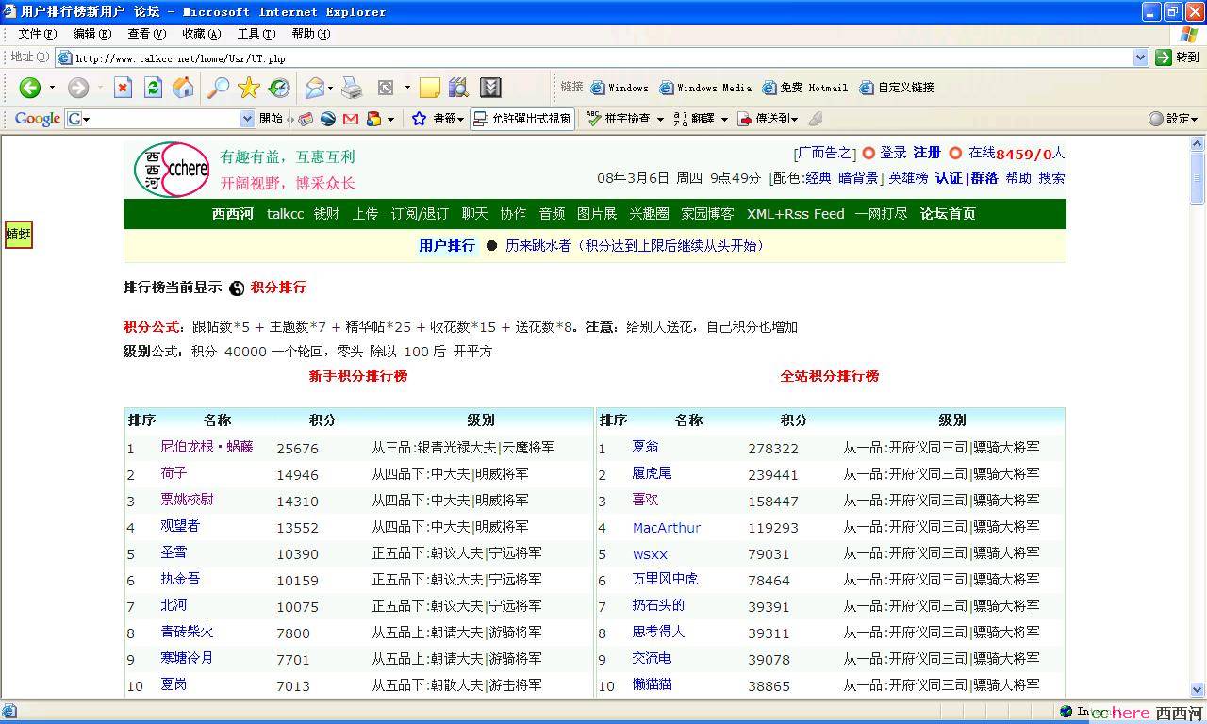
Task: Open Gmail from the Google toolbar
Action: pos(351,119)
